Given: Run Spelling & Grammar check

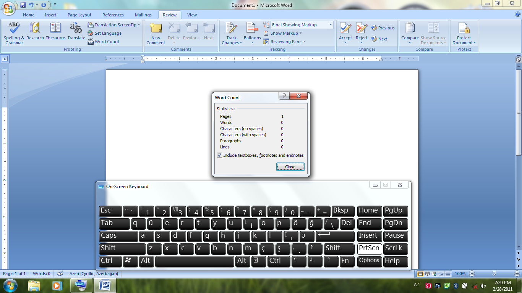Looking at the screenshot, I should (14, 34).
